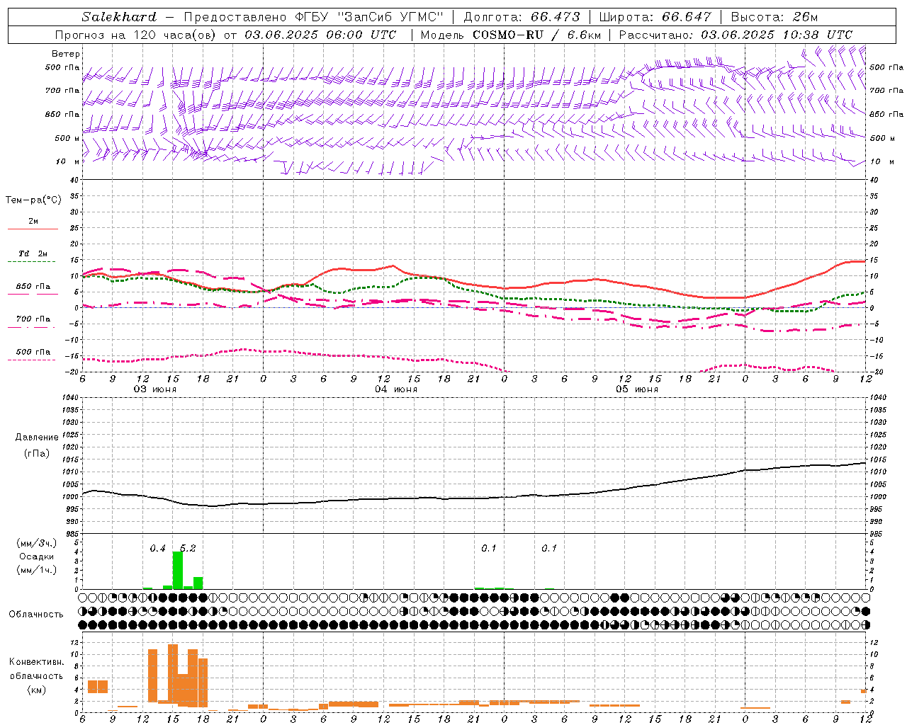Click the 700 гПа temperature legend entry

coord(33,319)
